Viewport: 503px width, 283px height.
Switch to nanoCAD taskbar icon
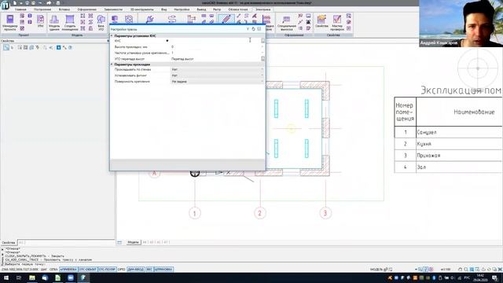(x=83, y=277)
